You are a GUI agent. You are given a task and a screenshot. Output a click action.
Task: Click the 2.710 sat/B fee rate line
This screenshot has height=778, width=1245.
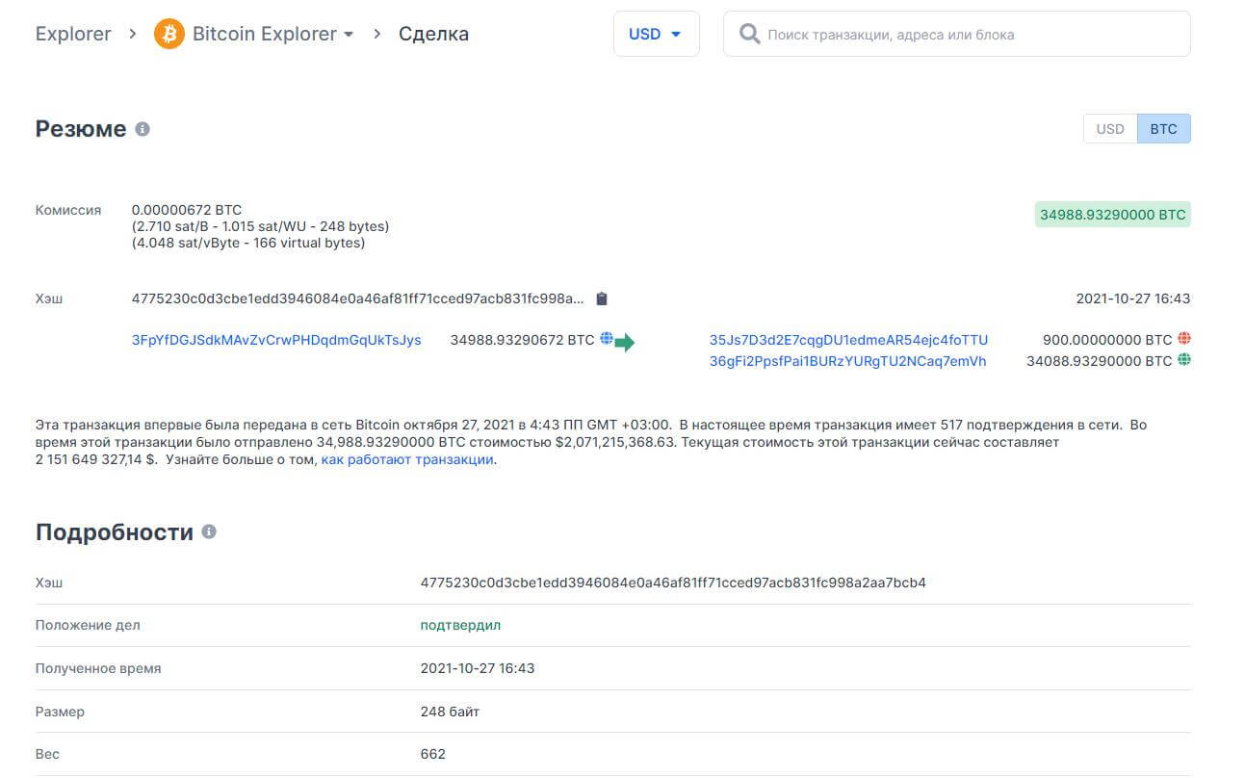tap(260, 227)
